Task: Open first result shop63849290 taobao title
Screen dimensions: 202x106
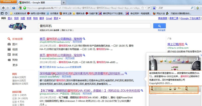Action: click(x=61, y=39)
